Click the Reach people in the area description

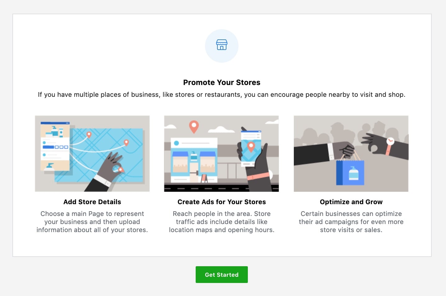[x=222, y=222]
